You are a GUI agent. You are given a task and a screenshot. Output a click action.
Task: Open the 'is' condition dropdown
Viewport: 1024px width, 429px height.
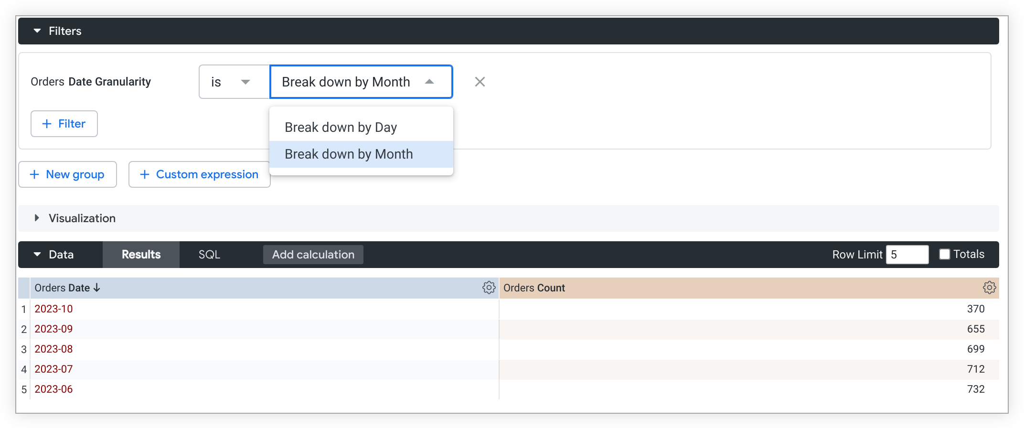pos(234,82)
